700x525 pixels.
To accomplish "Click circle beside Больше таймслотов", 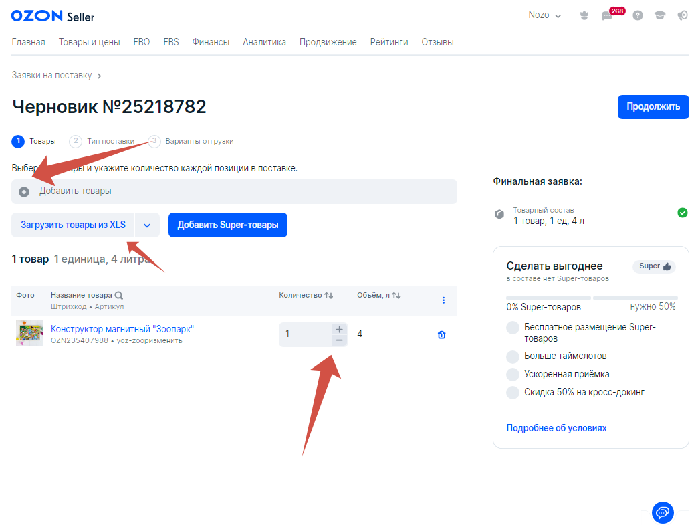I will pos(513,356).
